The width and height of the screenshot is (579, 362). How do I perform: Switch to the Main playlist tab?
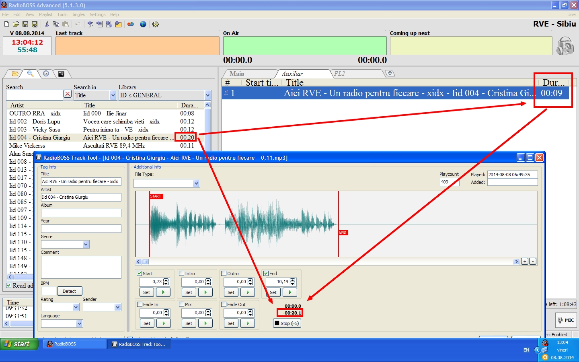[x=237, y=74]
